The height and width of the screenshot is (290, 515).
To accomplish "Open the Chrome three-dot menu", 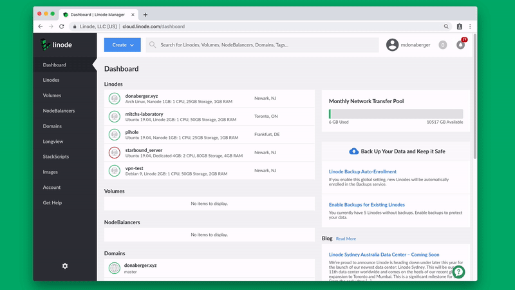I will tap(470, 26).
